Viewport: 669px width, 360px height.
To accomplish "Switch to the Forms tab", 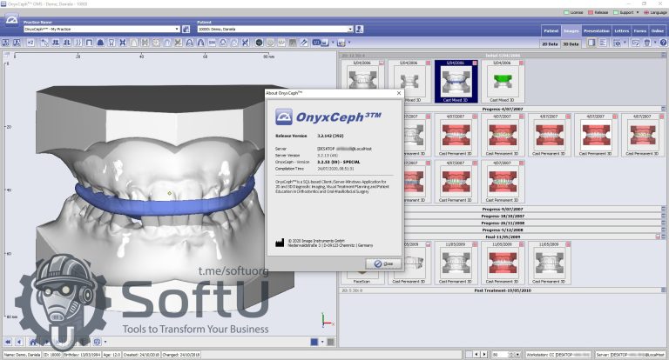I will point(640,30).
